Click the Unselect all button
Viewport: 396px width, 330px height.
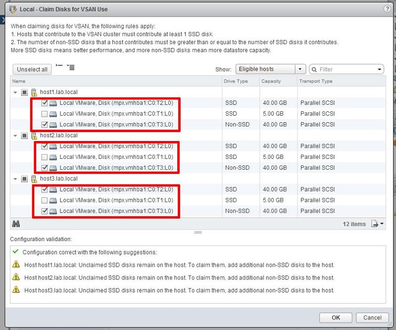click(x=32, y=69)
